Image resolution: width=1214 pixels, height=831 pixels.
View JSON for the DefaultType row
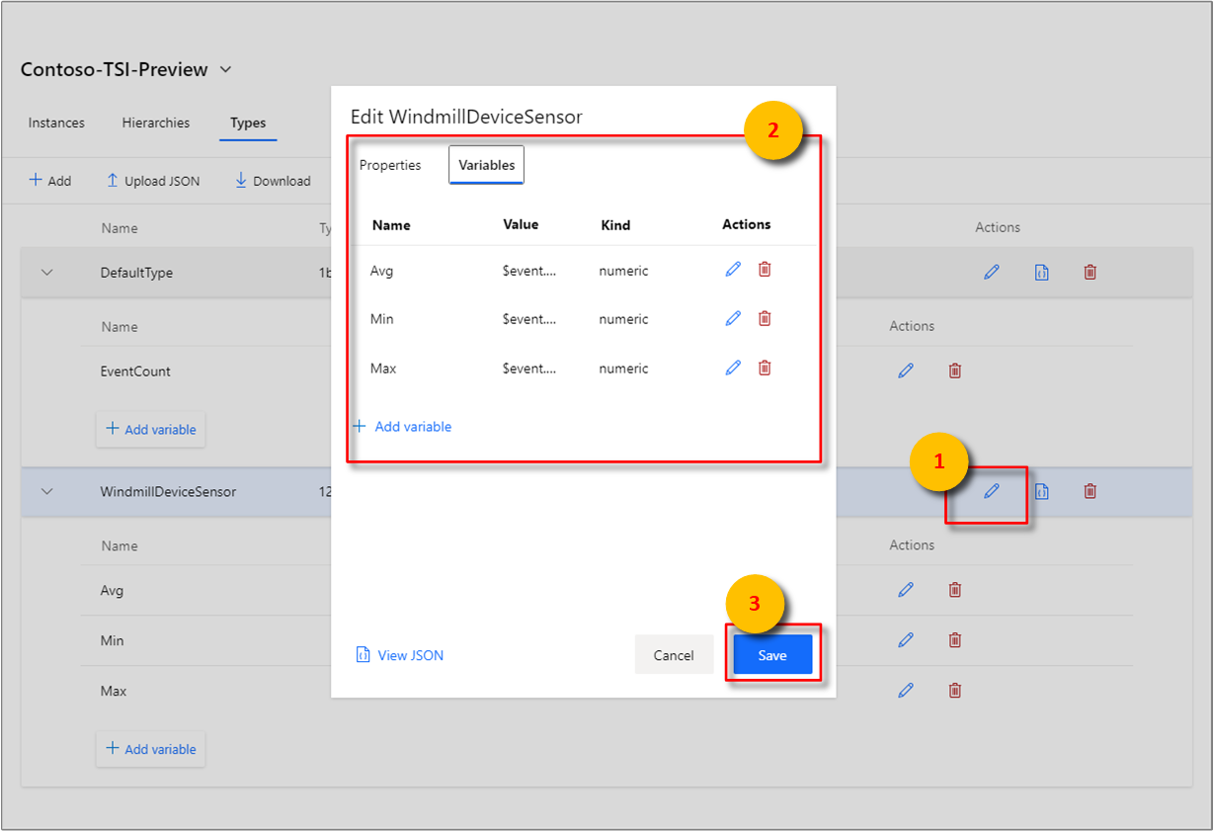coord(1041,273)
